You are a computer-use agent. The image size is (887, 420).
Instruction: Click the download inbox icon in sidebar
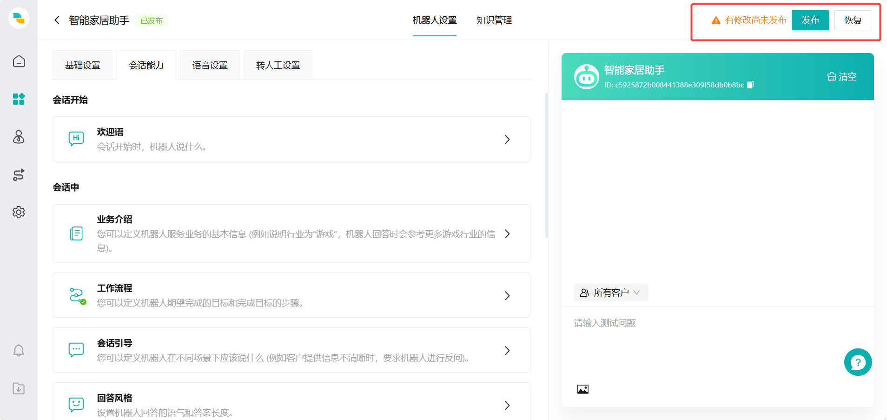click(19, 389)
